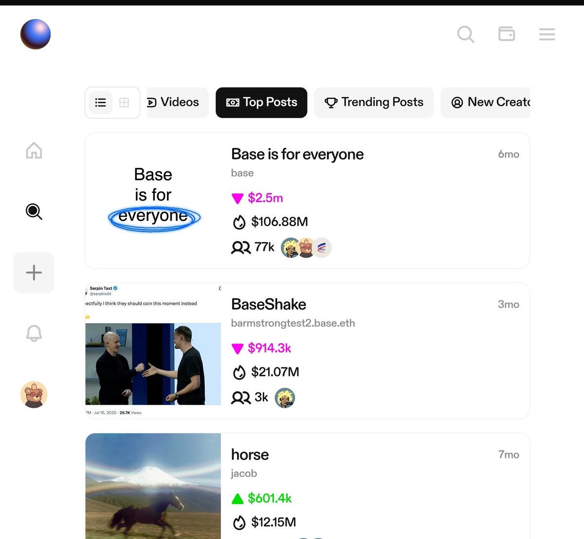Click the third holder avatar next to 77k

coord(322,248)
